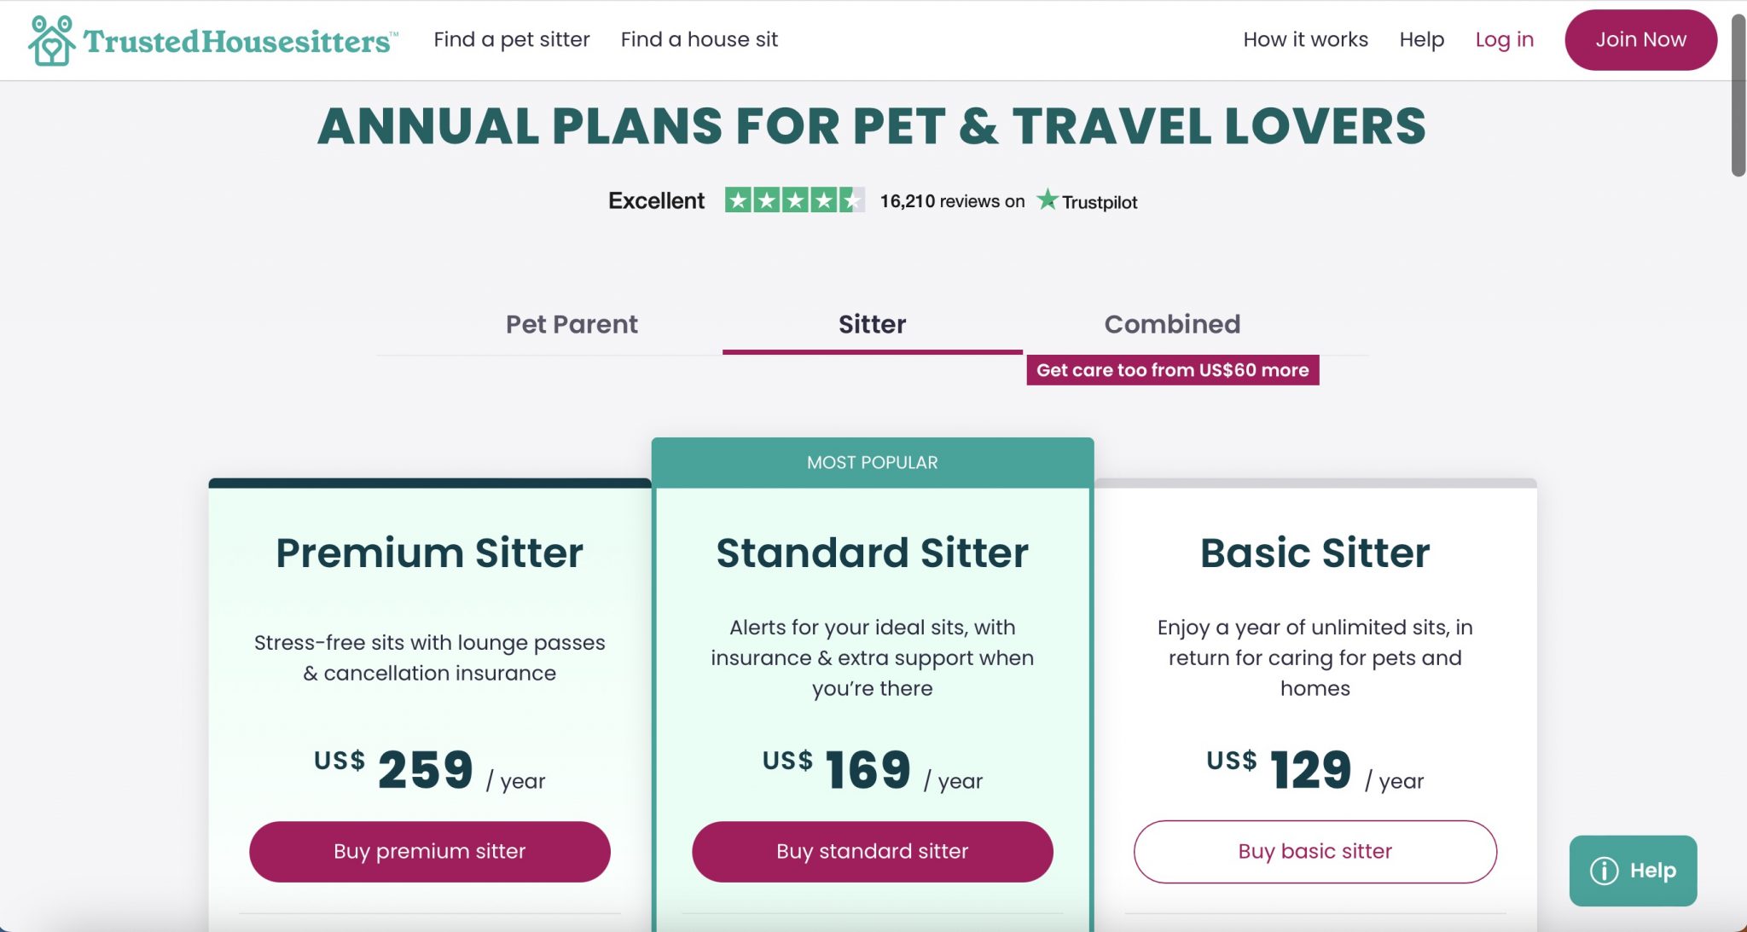Click Buy premium sitter button
The width and height of the screenshot is (1747, 932).
[430, 851]
